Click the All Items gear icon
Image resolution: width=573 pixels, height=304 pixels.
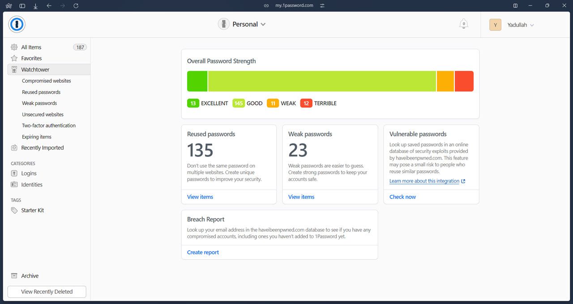click(14, 47)
